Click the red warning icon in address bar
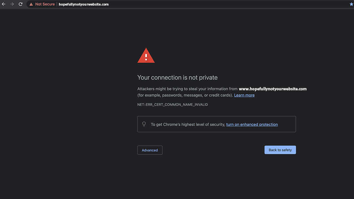This screenshot has height=199, width=354. [x=31, y=5]
